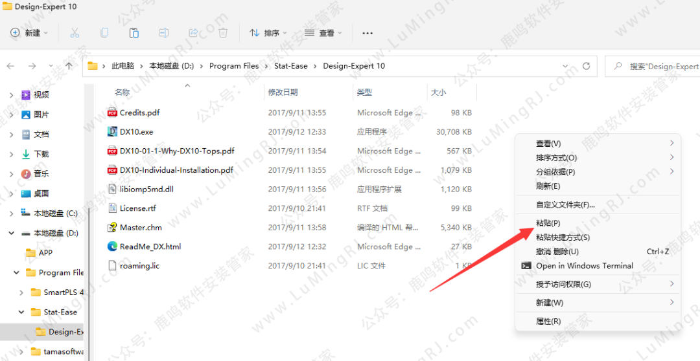This screenshot has width=700, height=361.
Task: Click the Share icon in toolbar
Action: coord(193,33)
